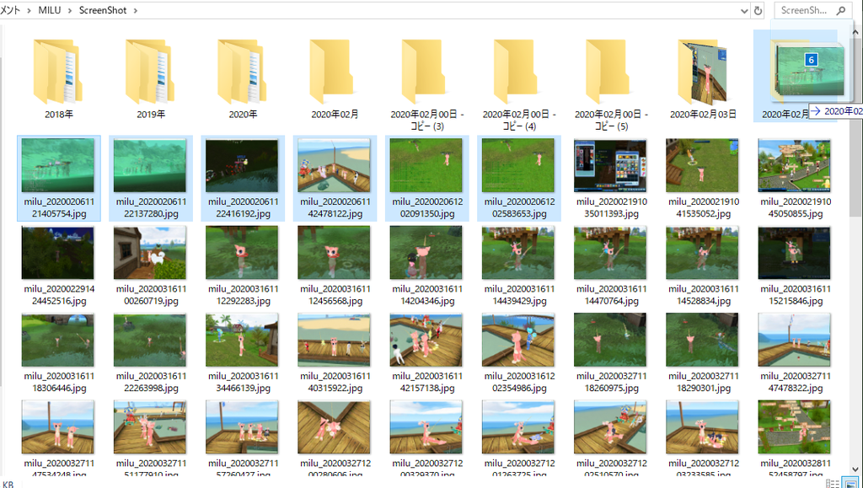Screen dimensions: 863x488
Task: Click ScreenShot in the breadcrumb path
Action: [103, 11]
